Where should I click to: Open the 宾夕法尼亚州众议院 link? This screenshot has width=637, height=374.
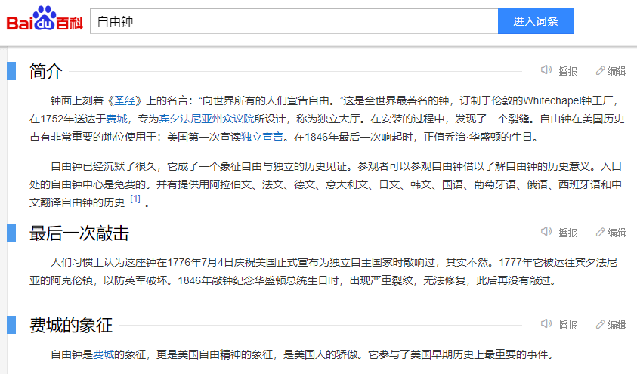tap(206, 119)
